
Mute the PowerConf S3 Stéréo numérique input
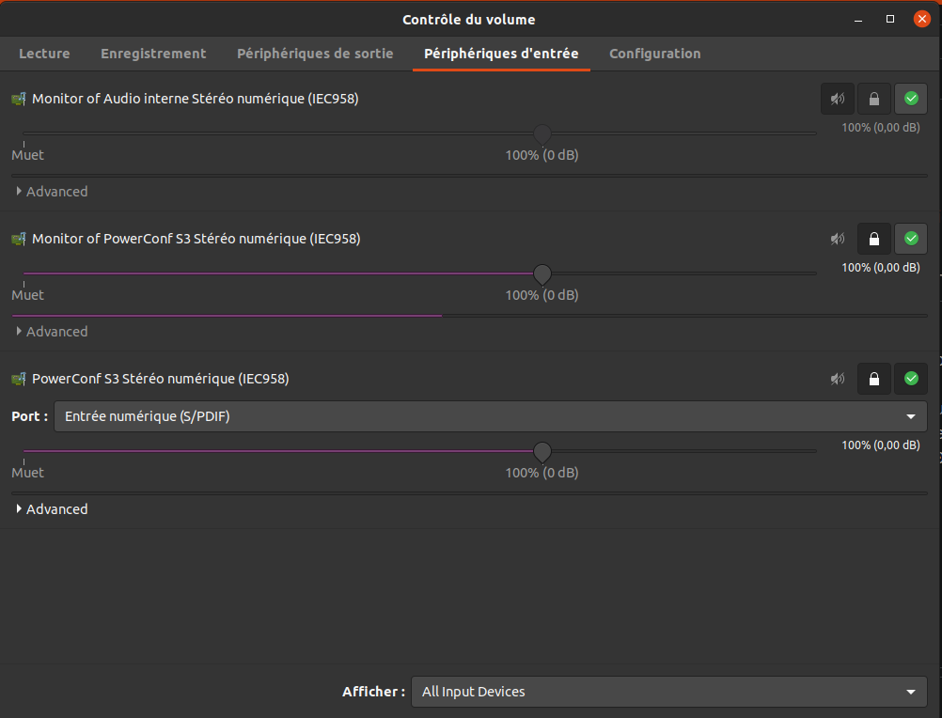(x=837, y=379)
